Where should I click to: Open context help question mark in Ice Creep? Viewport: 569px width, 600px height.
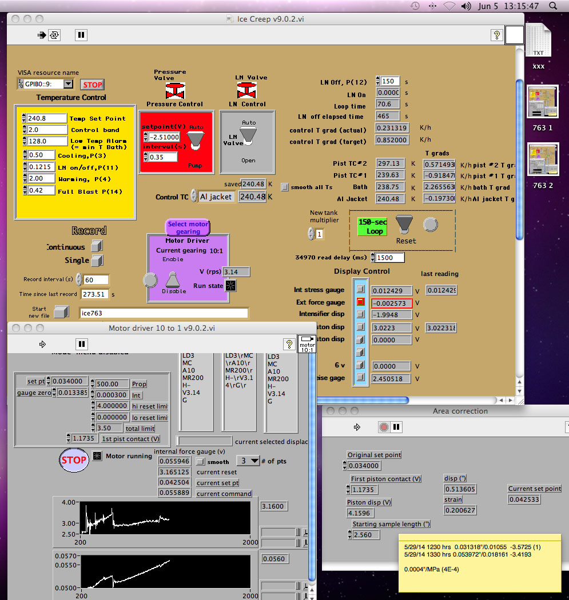[x=496, y=35]
